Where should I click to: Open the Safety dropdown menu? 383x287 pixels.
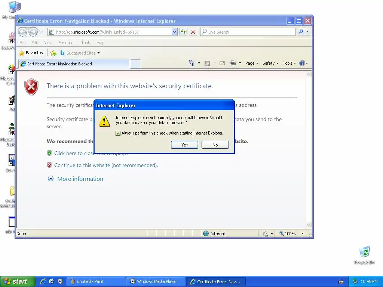(270, 63)
